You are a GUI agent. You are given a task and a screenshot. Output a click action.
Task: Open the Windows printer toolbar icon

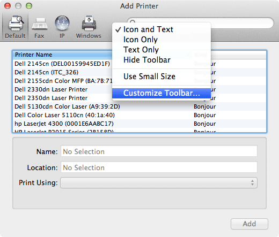pos(89,27)
